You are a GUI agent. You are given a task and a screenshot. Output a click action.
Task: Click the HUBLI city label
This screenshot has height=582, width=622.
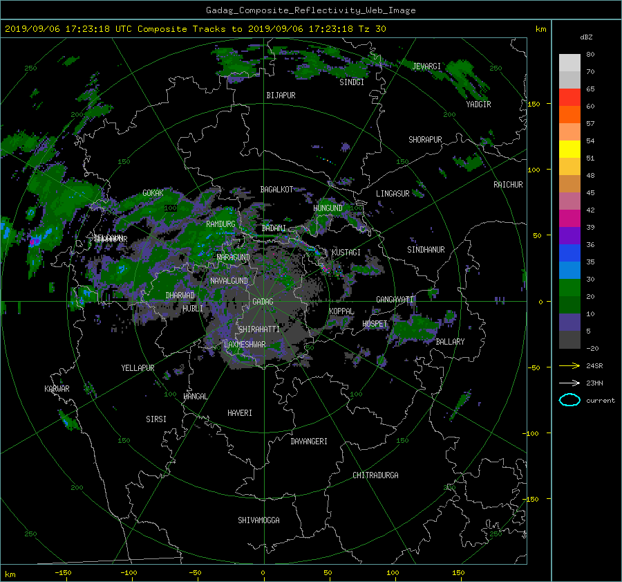193,309
